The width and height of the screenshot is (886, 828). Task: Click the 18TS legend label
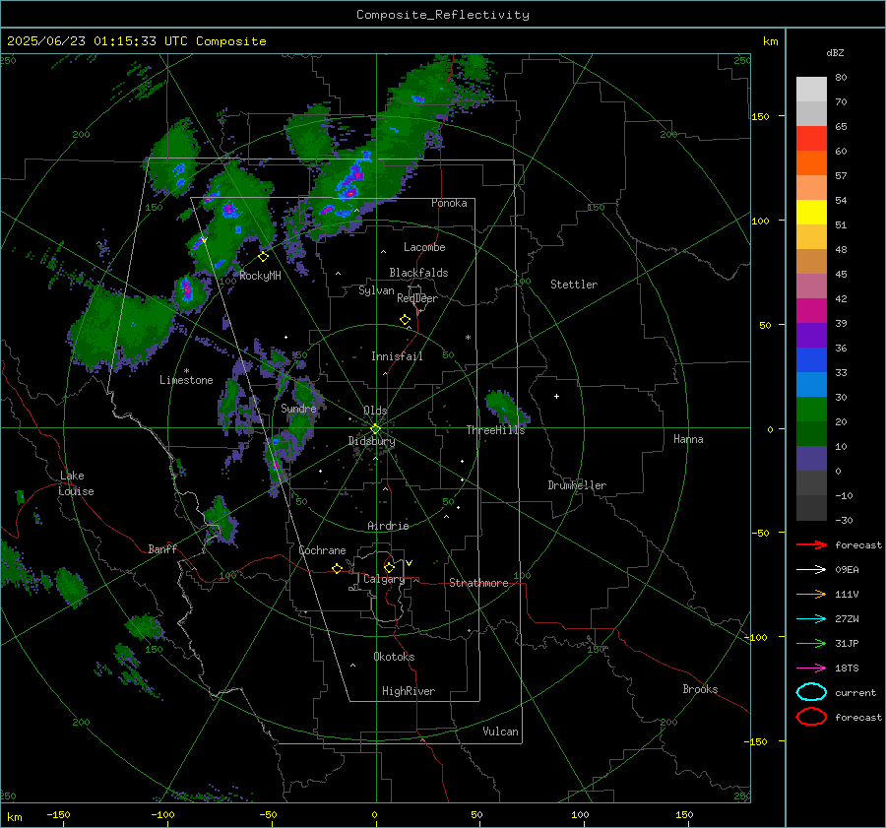[847, 669]
